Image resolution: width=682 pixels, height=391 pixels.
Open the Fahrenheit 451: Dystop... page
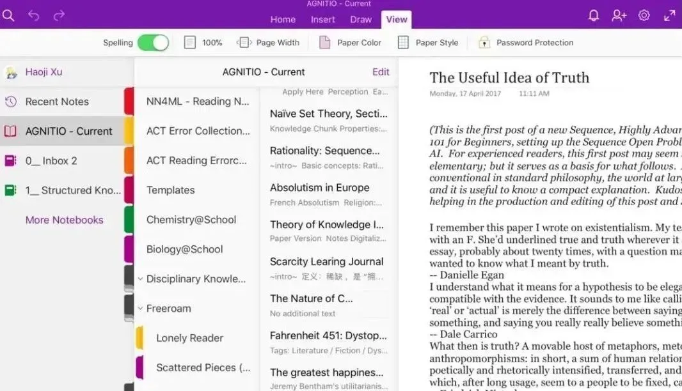tap(328, 342)
